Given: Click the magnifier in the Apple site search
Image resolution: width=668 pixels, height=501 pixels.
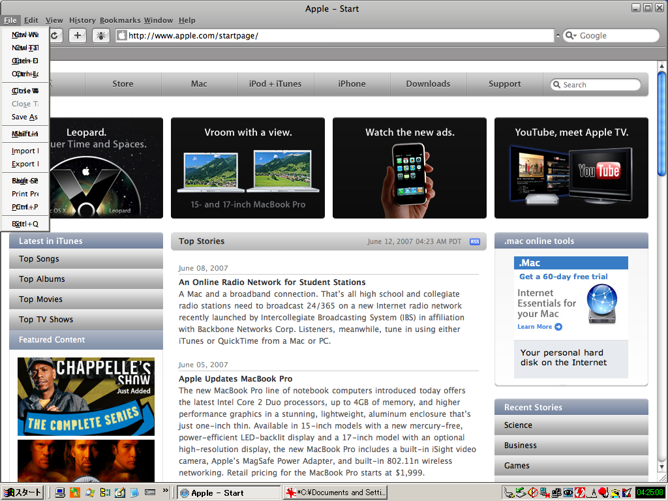Looking at the screenshot, I should point(556,85).
